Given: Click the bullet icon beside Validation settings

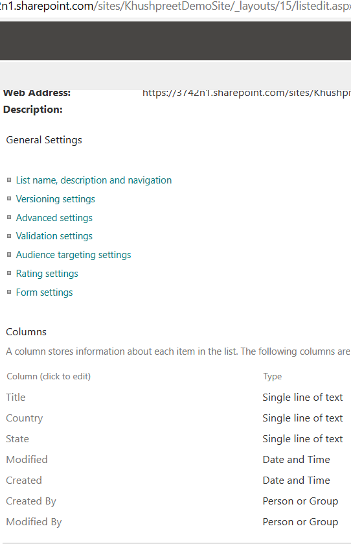Looking at the screenshot, I should [9, 236].
